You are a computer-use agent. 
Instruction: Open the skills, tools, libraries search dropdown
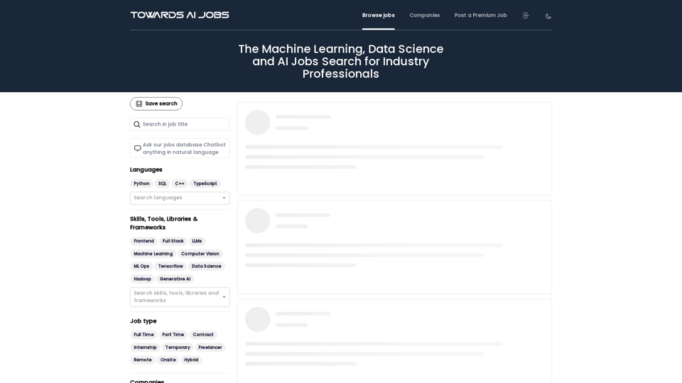[180, 297]
